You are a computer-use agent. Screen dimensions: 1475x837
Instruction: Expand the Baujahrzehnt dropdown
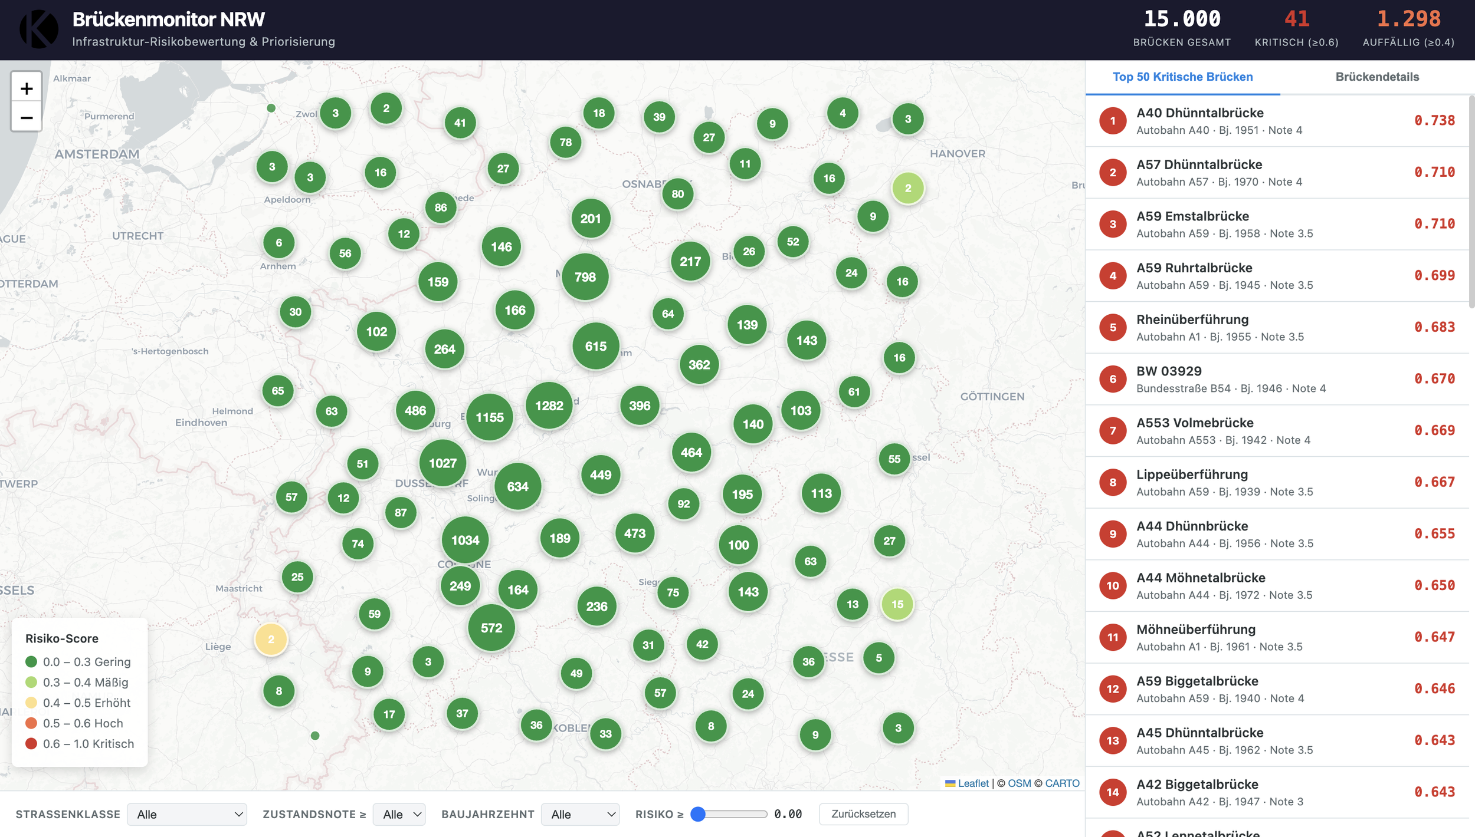click(x=581, y=815)
